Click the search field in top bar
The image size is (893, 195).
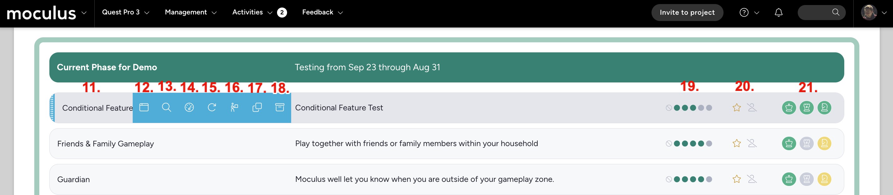[821, 13]
